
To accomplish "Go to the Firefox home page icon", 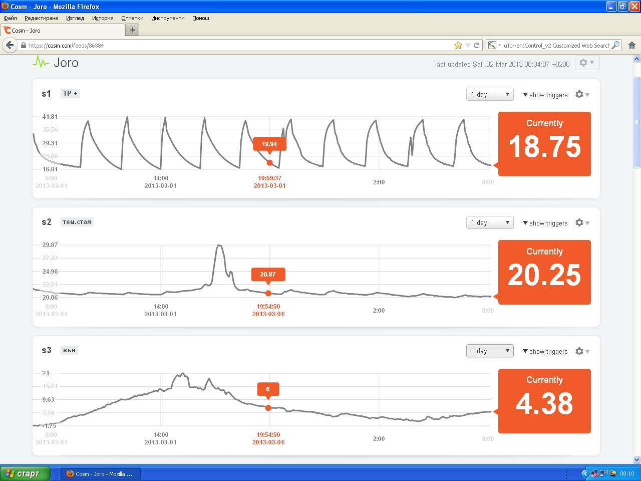I will click(x=631, y=45).
